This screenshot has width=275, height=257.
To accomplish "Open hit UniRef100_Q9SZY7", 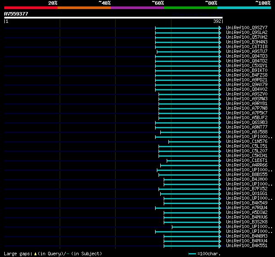I will (x=247, y=28).
